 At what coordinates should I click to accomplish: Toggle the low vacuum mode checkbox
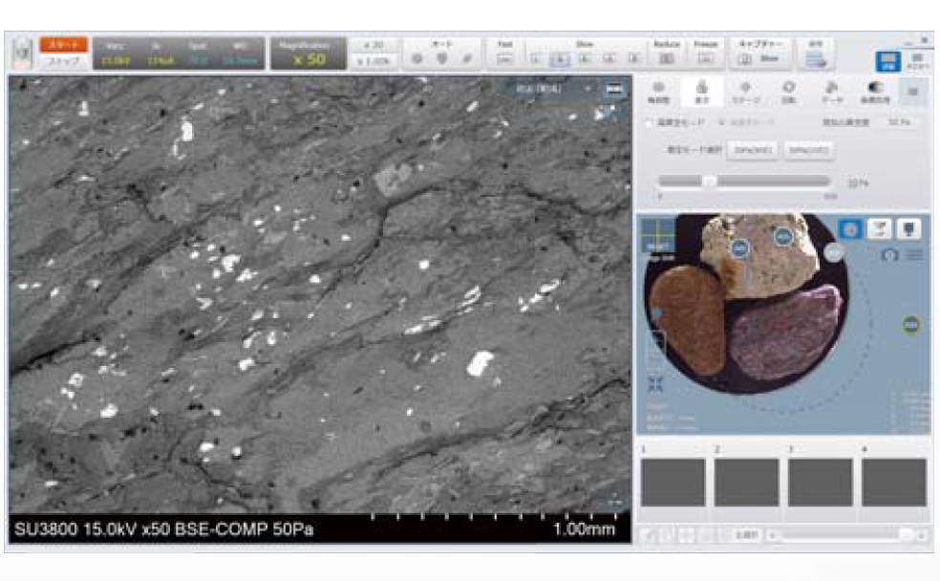650,122
